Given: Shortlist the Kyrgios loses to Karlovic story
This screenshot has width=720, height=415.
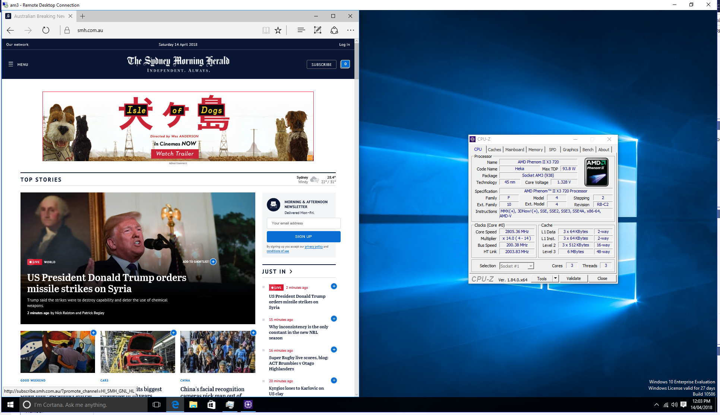Looking at the screenshot, I should click(334, 380).
